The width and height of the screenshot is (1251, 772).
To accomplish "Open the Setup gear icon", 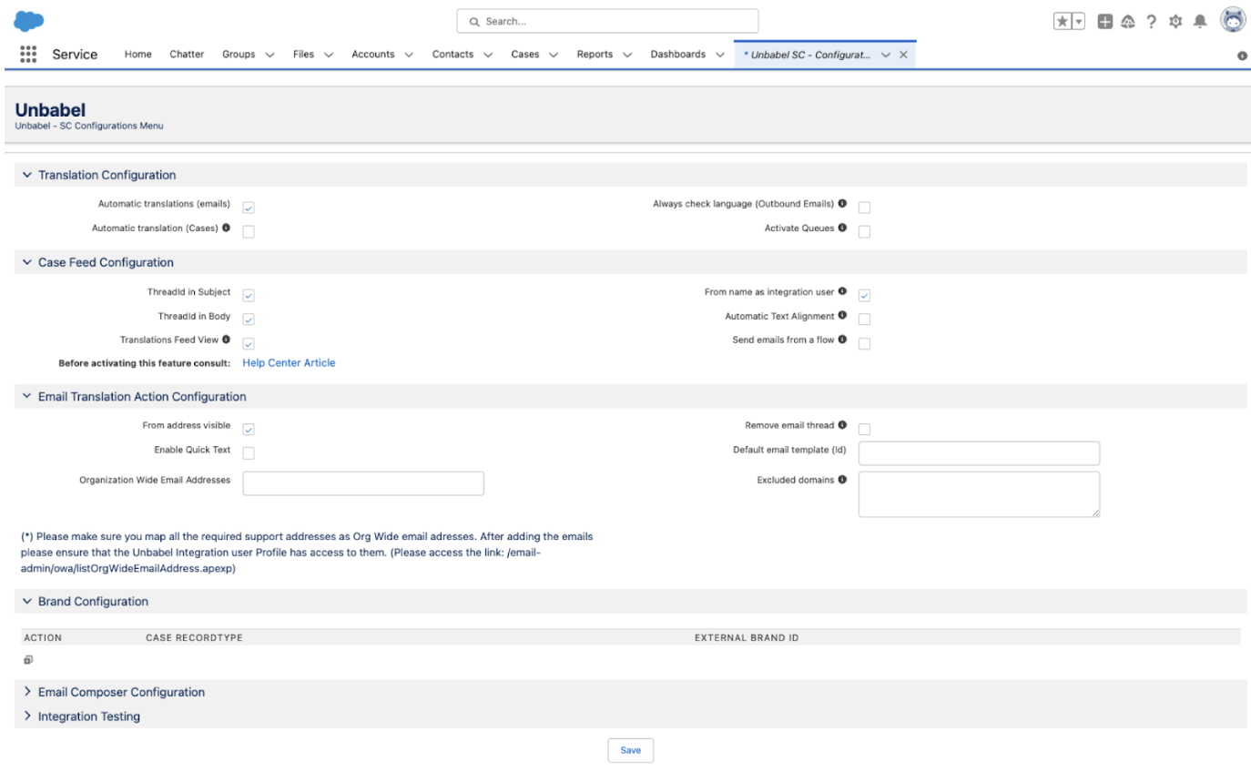I will [1175, 21].
